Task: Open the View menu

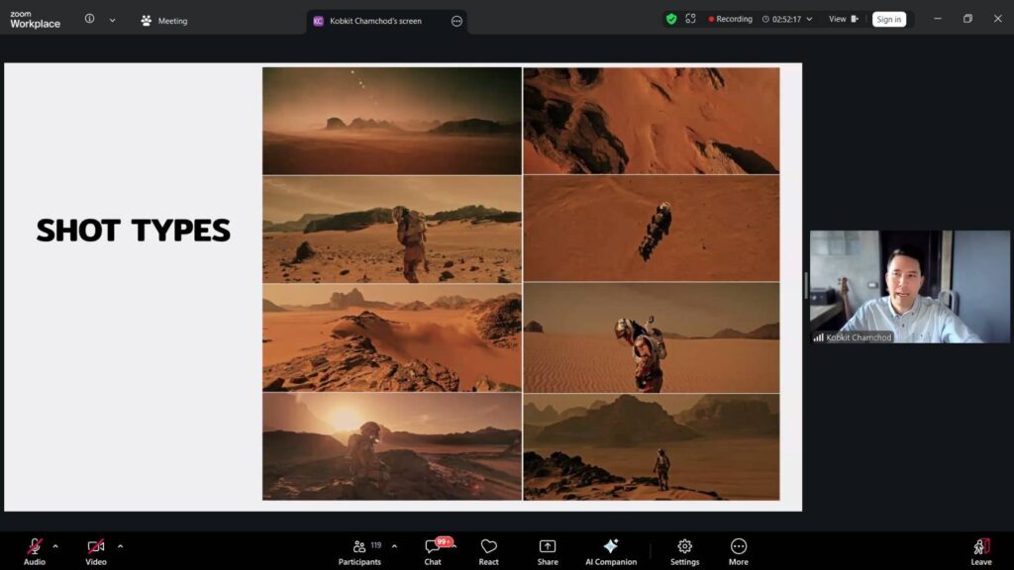Action: coord(844,19)
